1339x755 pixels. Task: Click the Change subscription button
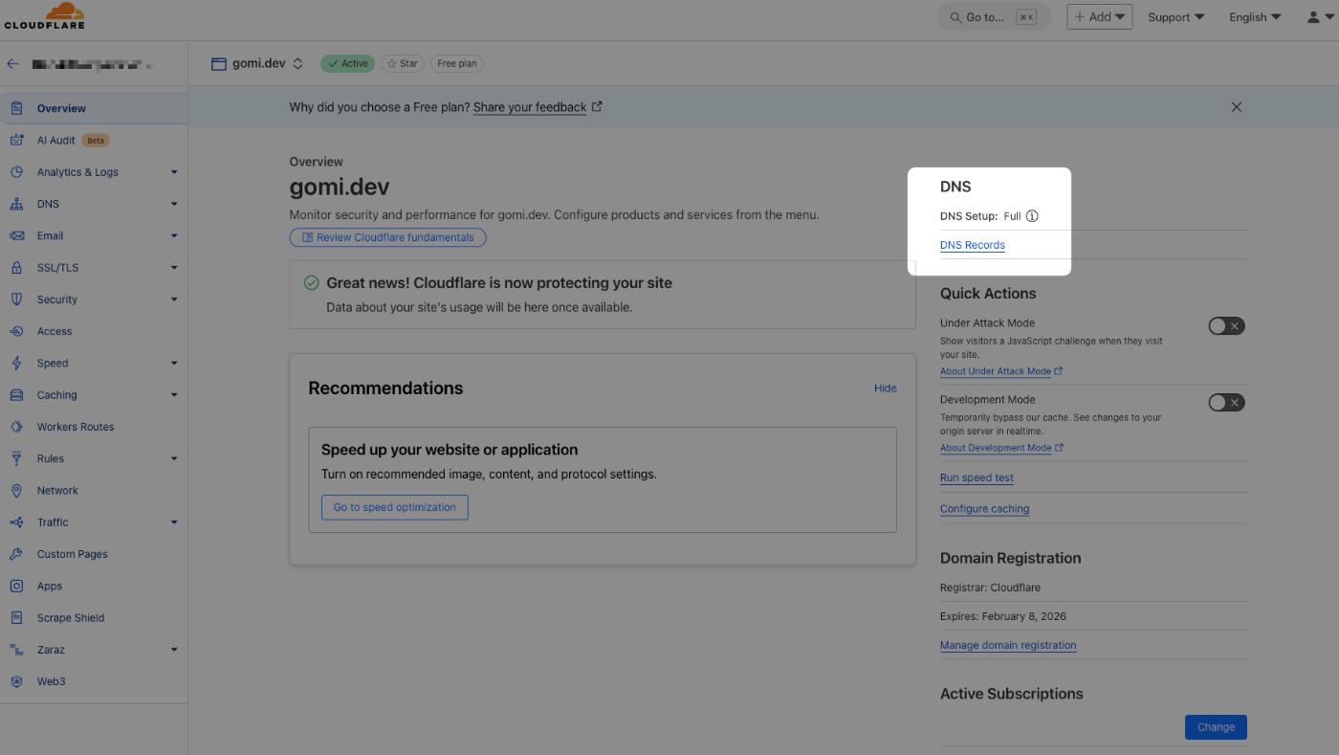click(1216, 727)
